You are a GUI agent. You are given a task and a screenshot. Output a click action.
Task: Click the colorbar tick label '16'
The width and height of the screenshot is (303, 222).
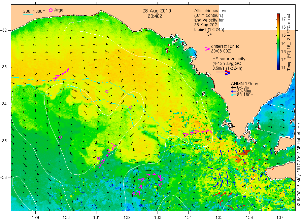[x=283, y=27]
